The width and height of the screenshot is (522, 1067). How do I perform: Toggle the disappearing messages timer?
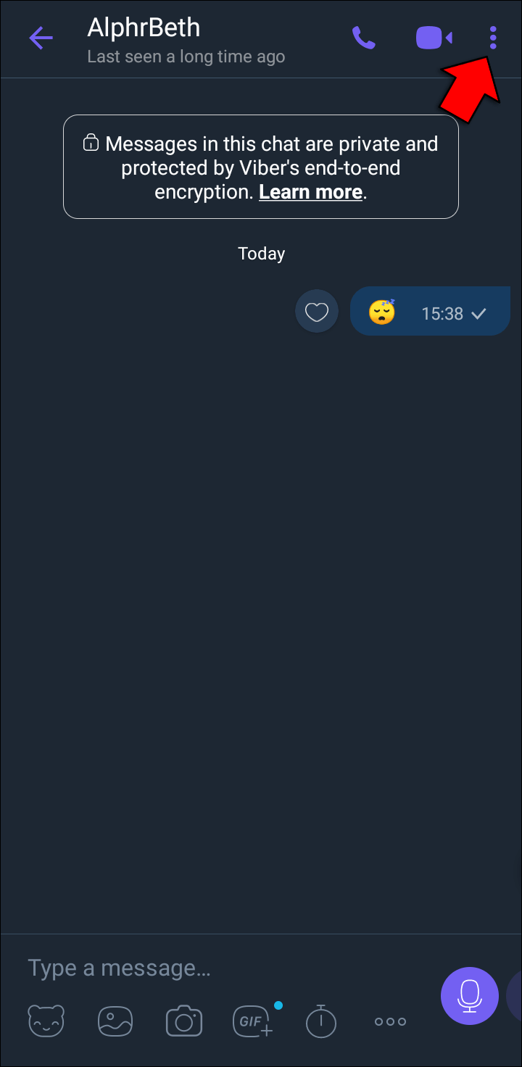[320, 1021]
